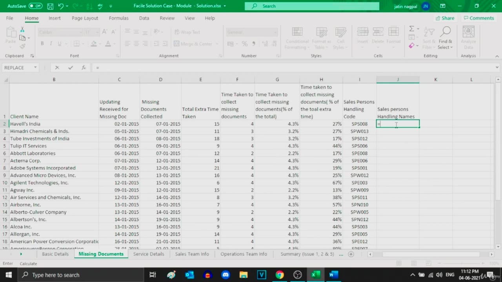Open Task View on the taskbar
This screenshot has width=502, height=282.
pos(153,275)
